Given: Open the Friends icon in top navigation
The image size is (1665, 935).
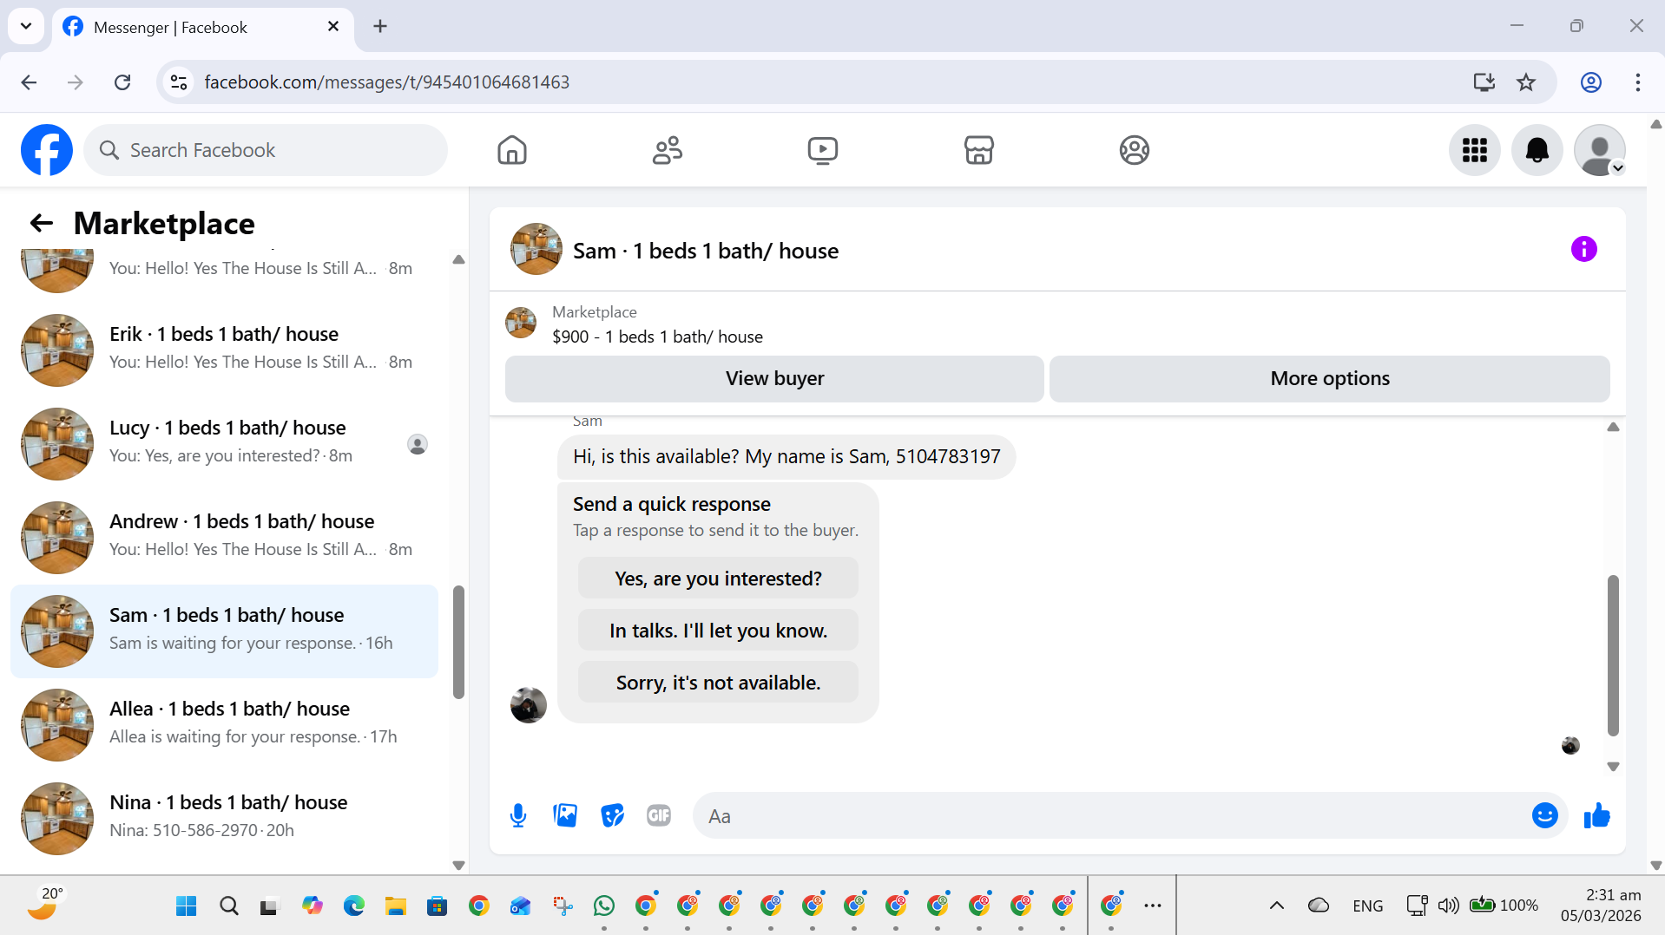Looking at the screenshot, I should pyautogui.click(x=668, y=150).
